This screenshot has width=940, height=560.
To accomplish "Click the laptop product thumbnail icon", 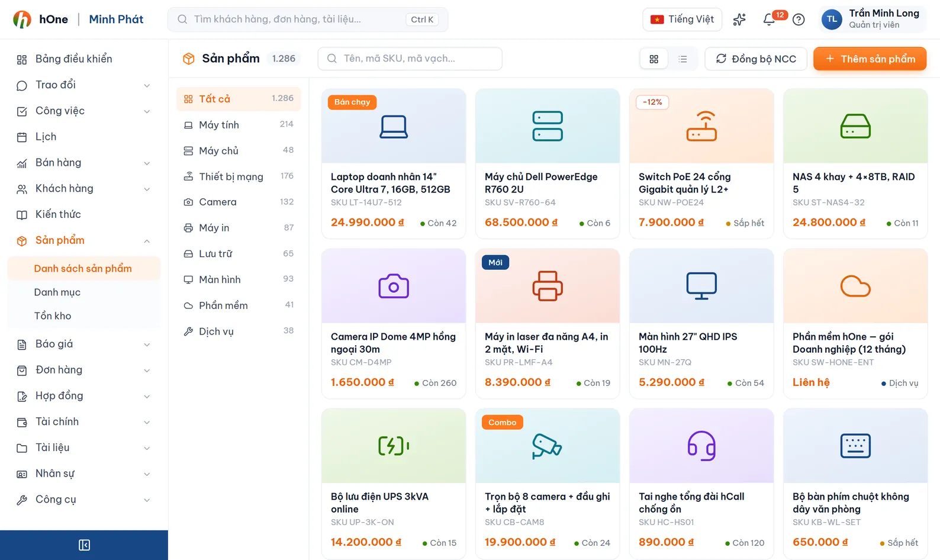I will point(394,127).
